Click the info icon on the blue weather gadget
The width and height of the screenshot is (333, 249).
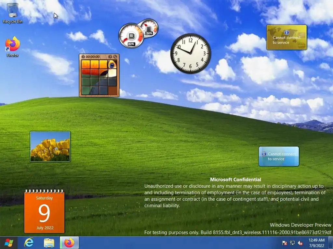click(x=264, y=154)
